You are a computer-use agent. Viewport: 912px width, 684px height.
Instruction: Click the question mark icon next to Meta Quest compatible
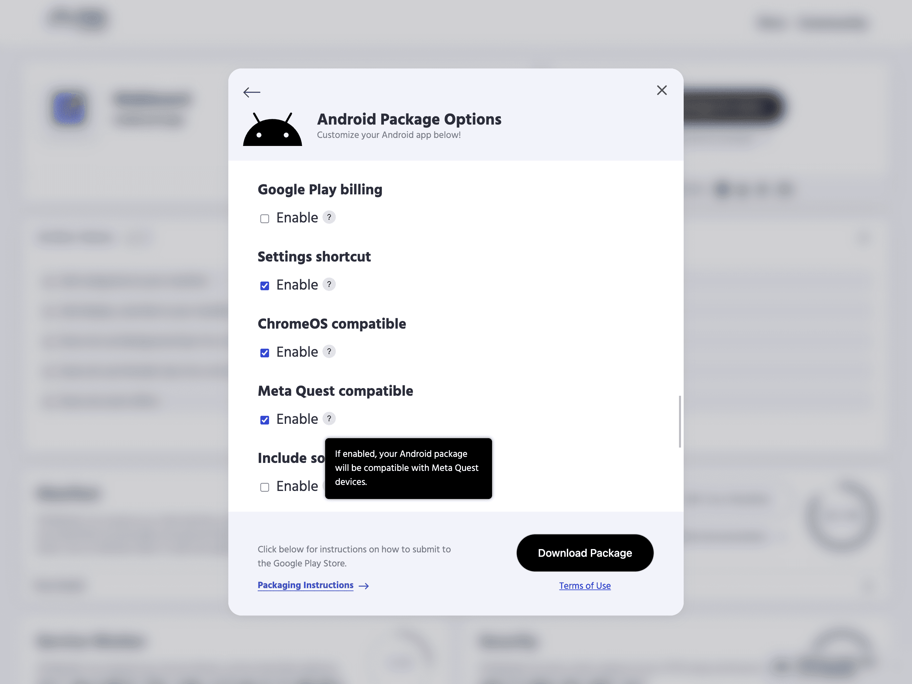click(x=328, y=419)
